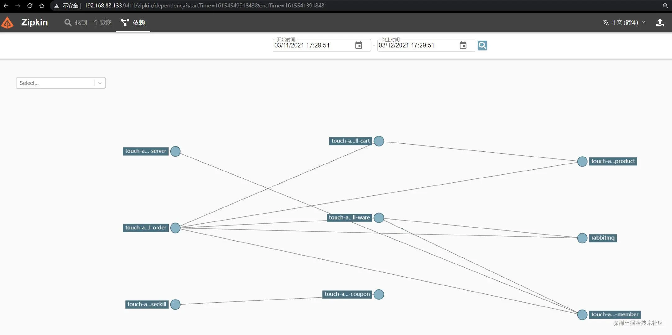
Task: Open the Select... service filter box
Action: pyautogui.click(x=61, y=83)
